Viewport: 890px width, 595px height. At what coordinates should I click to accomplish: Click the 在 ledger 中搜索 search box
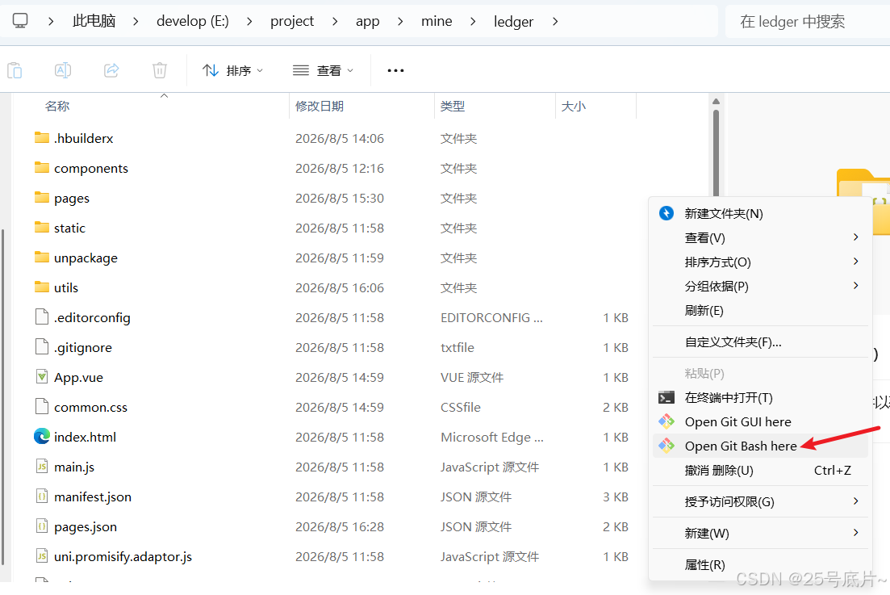[x=807, y=22]
